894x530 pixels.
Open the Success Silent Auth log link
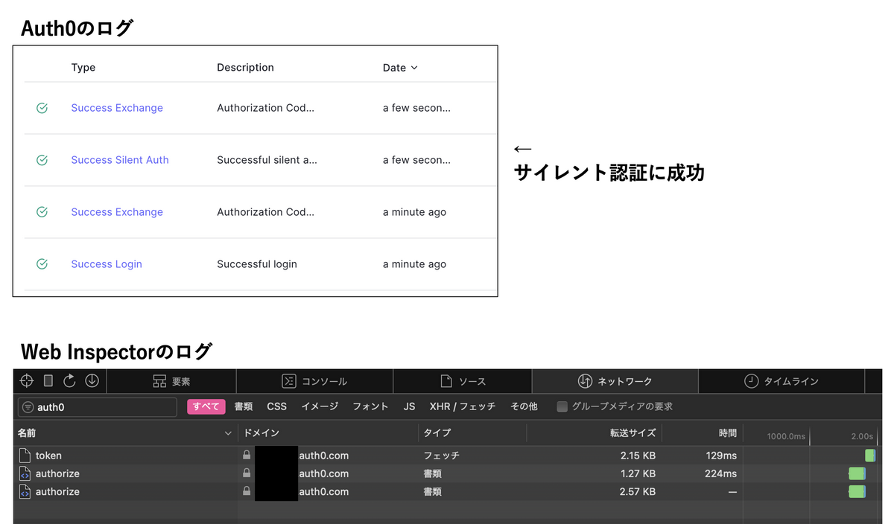pyautogui.click(x=120, y=160)
